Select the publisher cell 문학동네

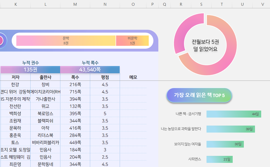tap(45, 164)
